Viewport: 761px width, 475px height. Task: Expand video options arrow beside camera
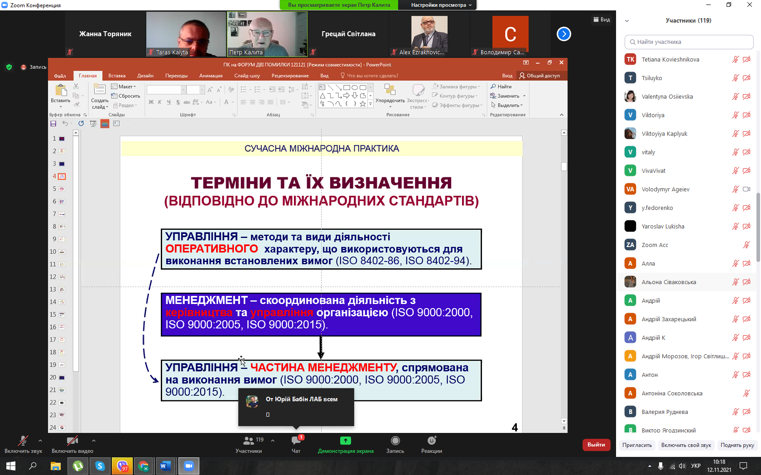(94, 440)
